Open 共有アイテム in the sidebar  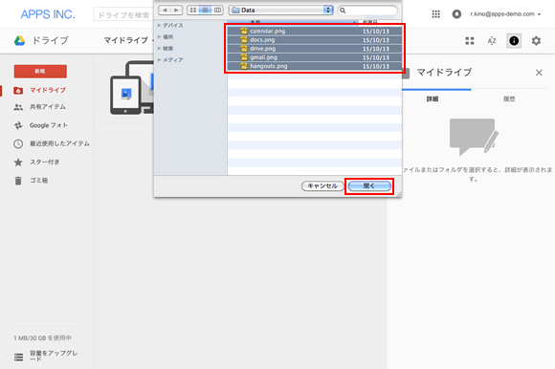pyautogui.click(x=48, y=107)
